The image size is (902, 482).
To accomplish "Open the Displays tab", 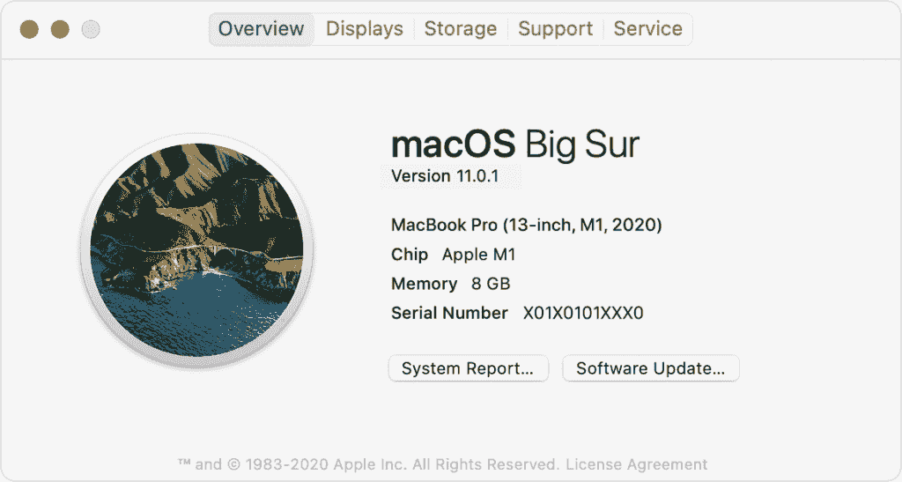I will pos(365,29).
